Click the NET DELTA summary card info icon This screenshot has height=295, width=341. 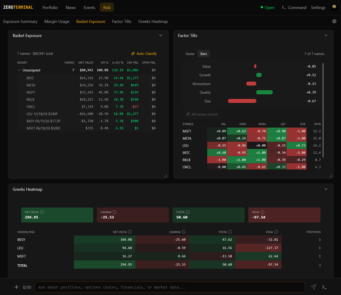click(x=42, y=212)
